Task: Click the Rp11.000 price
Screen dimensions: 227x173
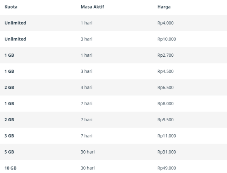Action: click(x=167, y=136)
